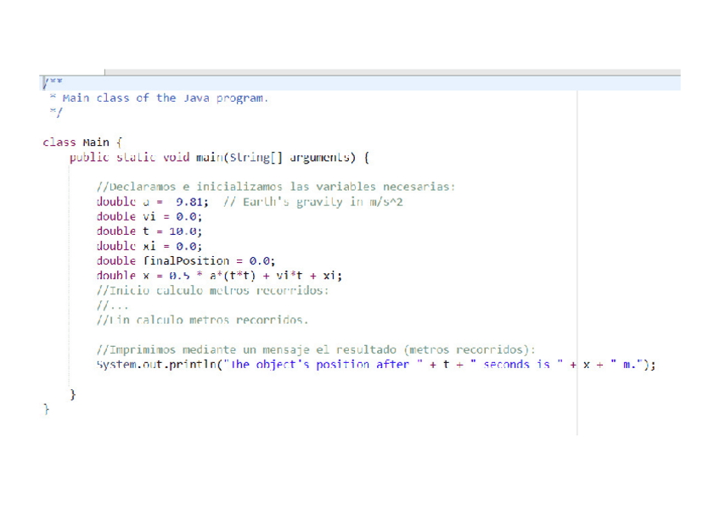The height and width of the screenshot is (508, 720).
Task: Click the final closing brace of class Main
Action: (46, 408)
